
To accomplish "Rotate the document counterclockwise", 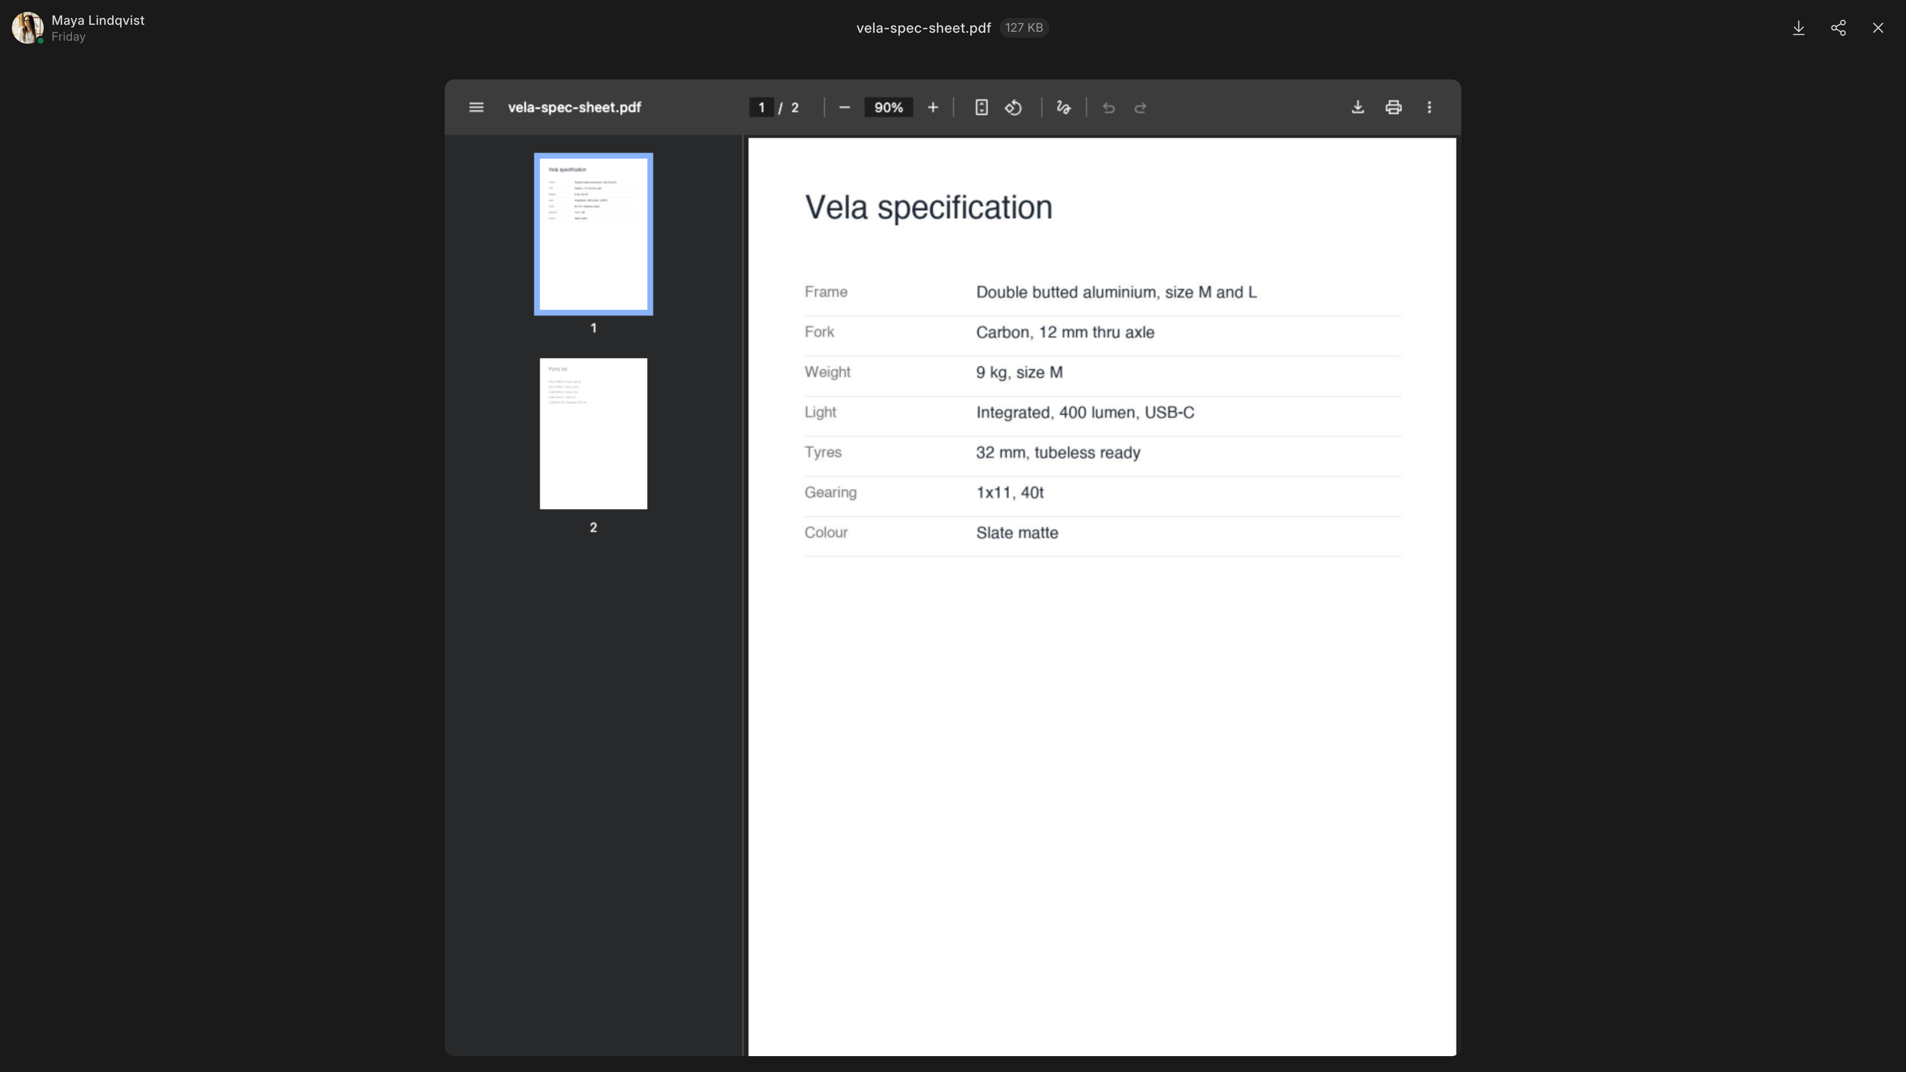I will (1013, 107).
